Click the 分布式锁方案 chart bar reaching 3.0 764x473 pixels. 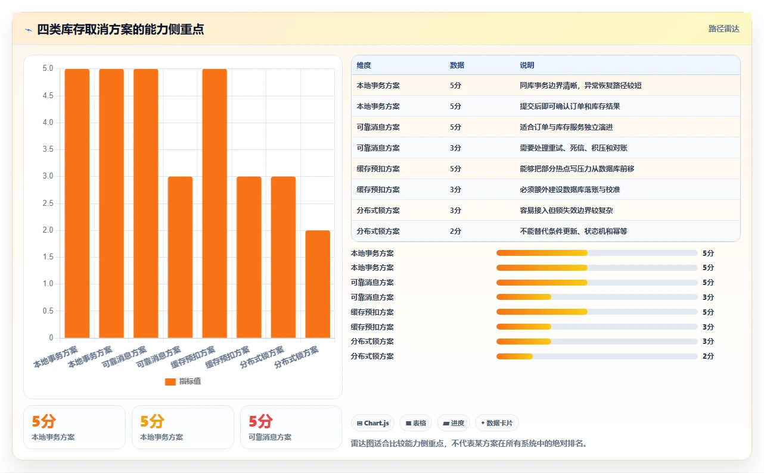click(283, 257)
